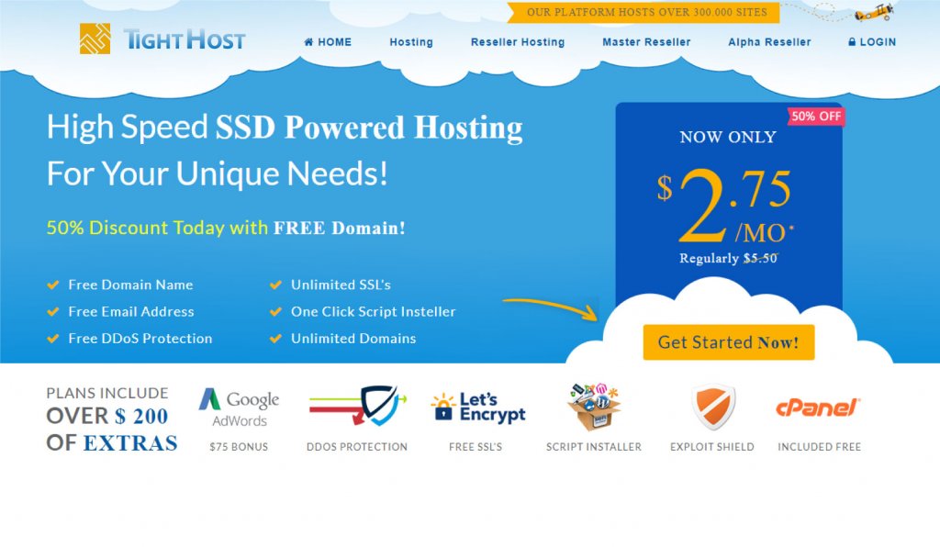Image resolution: width=940 pixels, height=547 pixels.
Task: Click the 50% Discount Today with FREE Domain text
Action: tap(226, 229)
